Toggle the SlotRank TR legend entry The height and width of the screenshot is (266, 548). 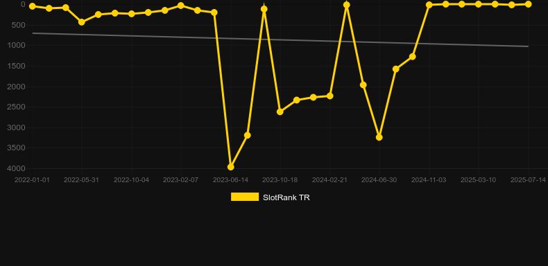point(270,197)
